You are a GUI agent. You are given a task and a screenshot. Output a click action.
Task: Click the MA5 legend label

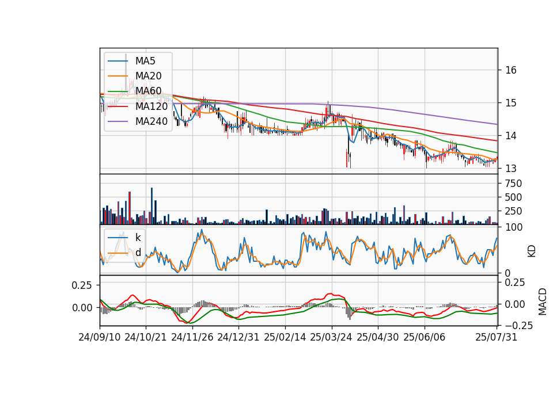(x=145, y=61)
